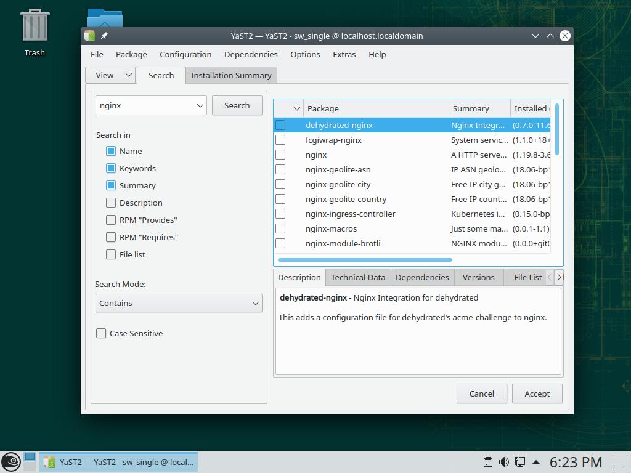Sort by the Installed column header
This screenshot has height=473, width=631.
pyautogui.click(x=531, y=108)
